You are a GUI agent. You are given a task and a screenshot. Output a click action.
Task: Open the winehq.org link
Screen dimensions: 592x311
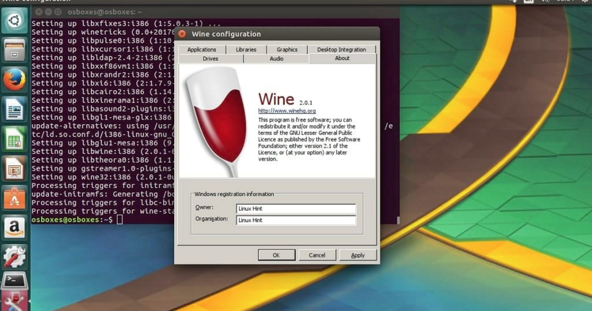pyautogui.click(x=286, y=111)
